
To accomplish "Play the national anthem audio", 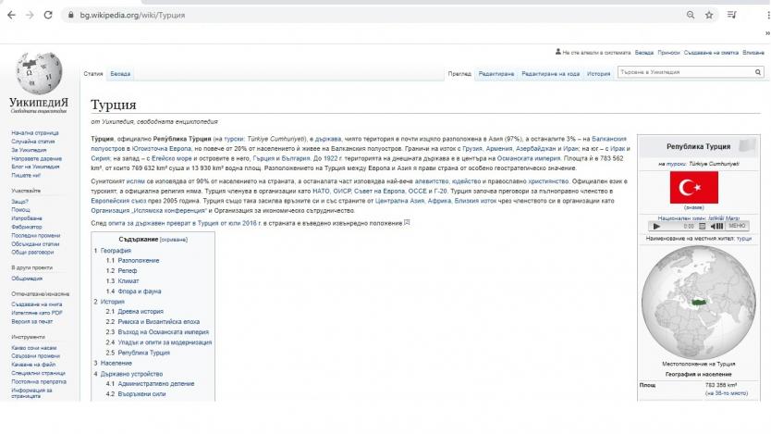I will pyautogui.click(x=656, y=227).
